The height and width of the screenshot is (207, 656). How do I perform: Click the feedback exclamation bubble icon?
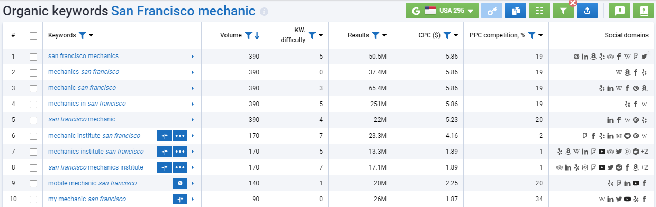tap(619, 11)
